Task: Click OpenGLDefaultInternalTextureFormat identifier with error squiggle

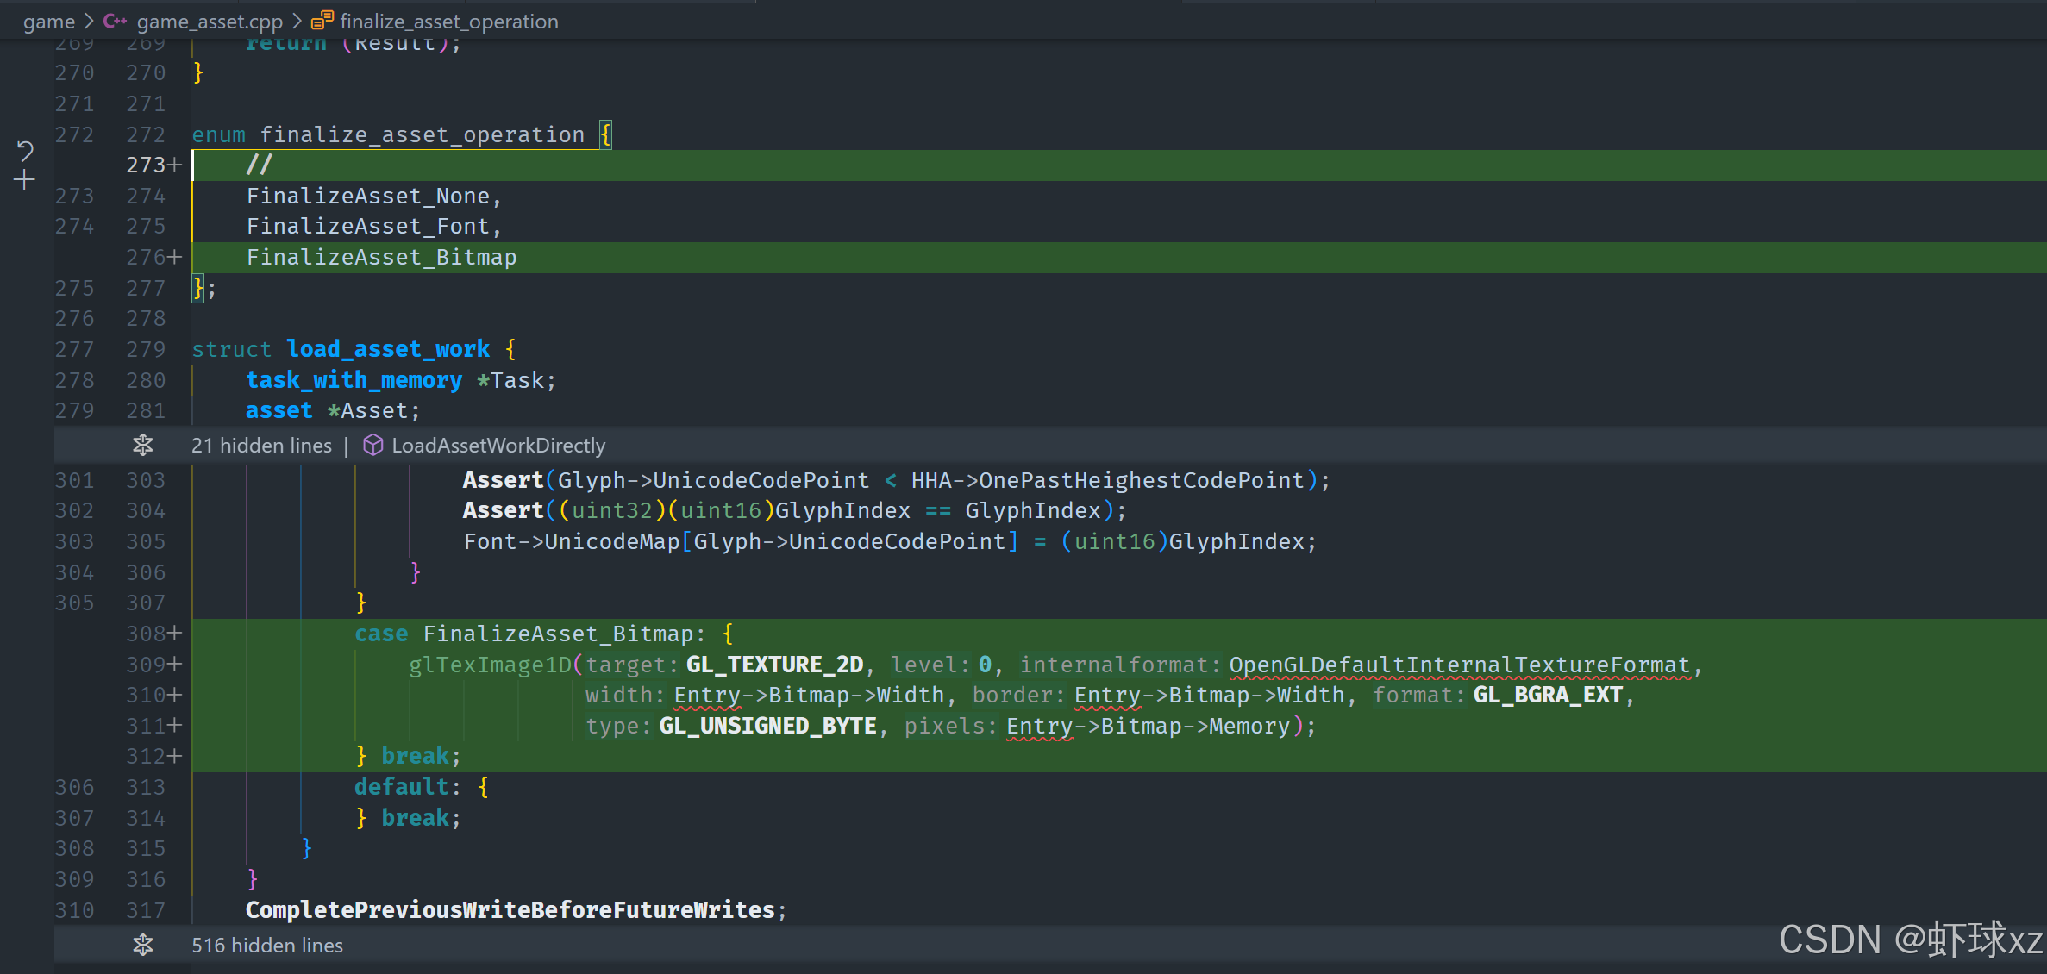Action: click(x=1459, y=665)
